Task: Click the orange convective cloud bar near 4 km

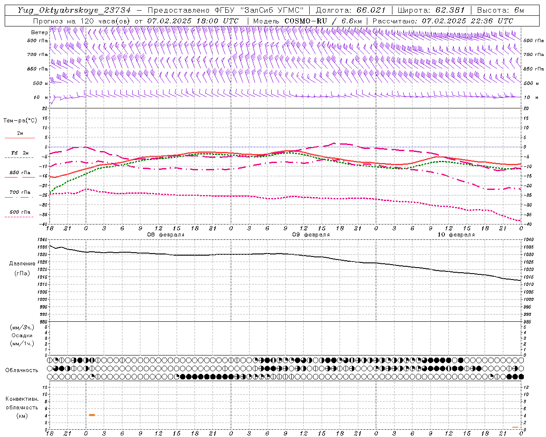Action: [x=92, y=415]
